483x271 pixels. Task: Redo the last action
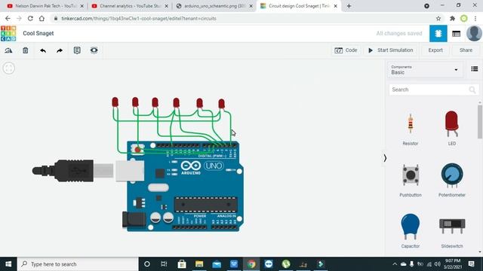coord(60,50)
